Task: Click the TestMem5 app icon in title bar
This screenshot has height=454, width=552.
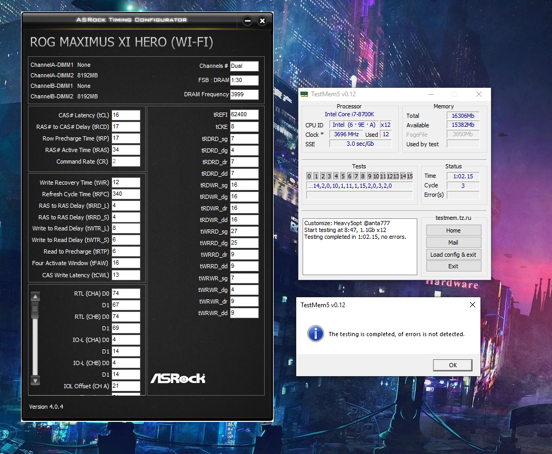Action: click(x=304, y=94)
